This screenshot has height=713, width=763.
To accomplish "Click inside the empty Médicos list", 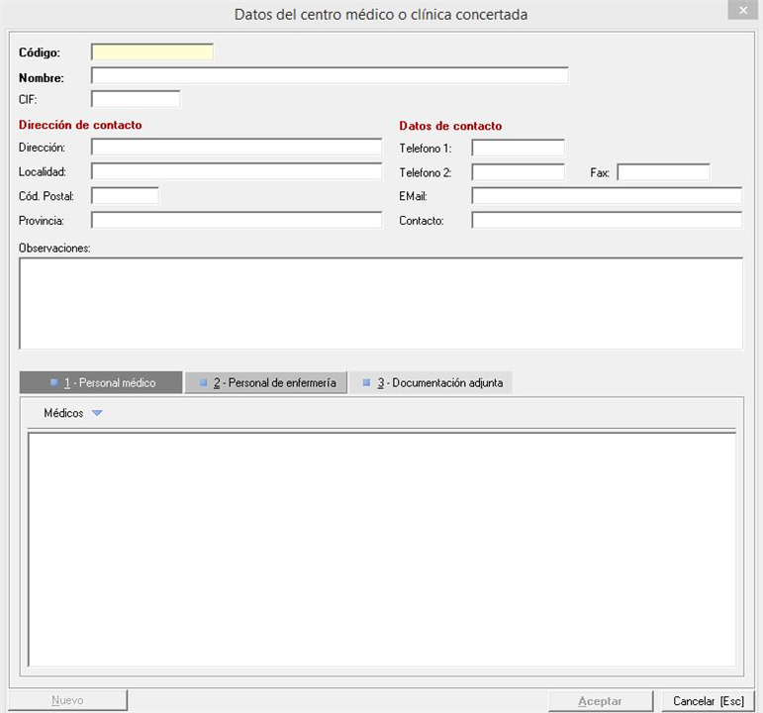I will tap(381, 549).
